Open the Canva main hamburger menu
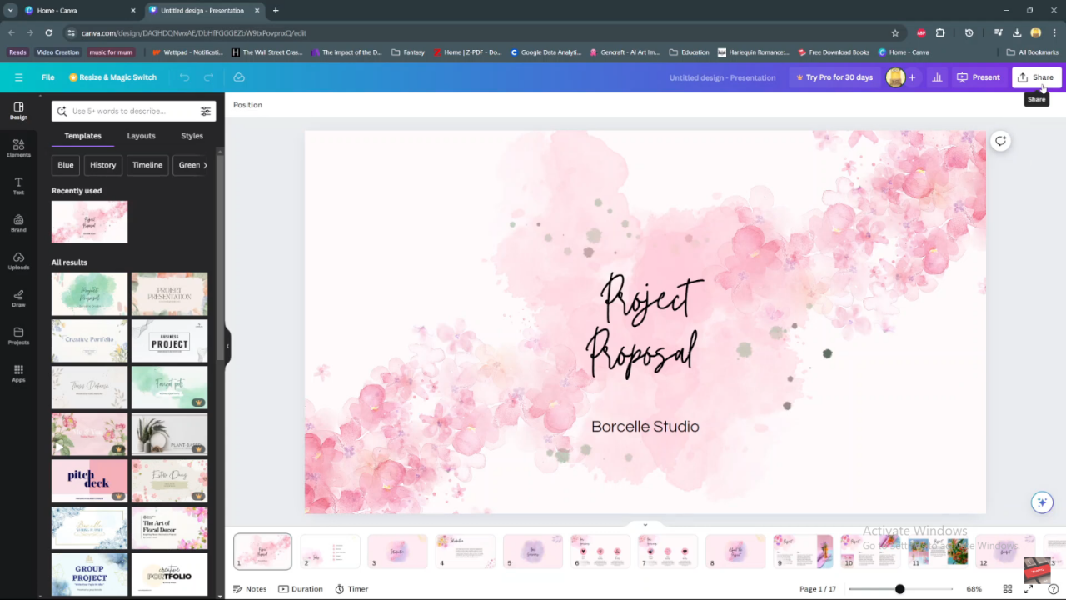 pos(18,77)
